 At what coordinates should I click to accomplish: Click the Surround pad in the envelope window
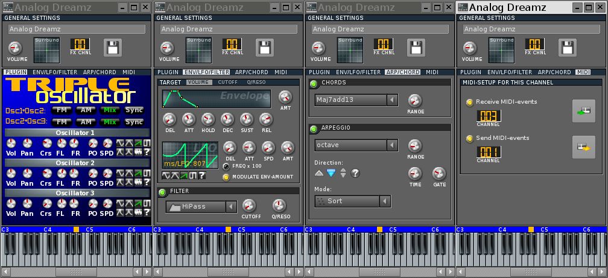coord(198,51)
